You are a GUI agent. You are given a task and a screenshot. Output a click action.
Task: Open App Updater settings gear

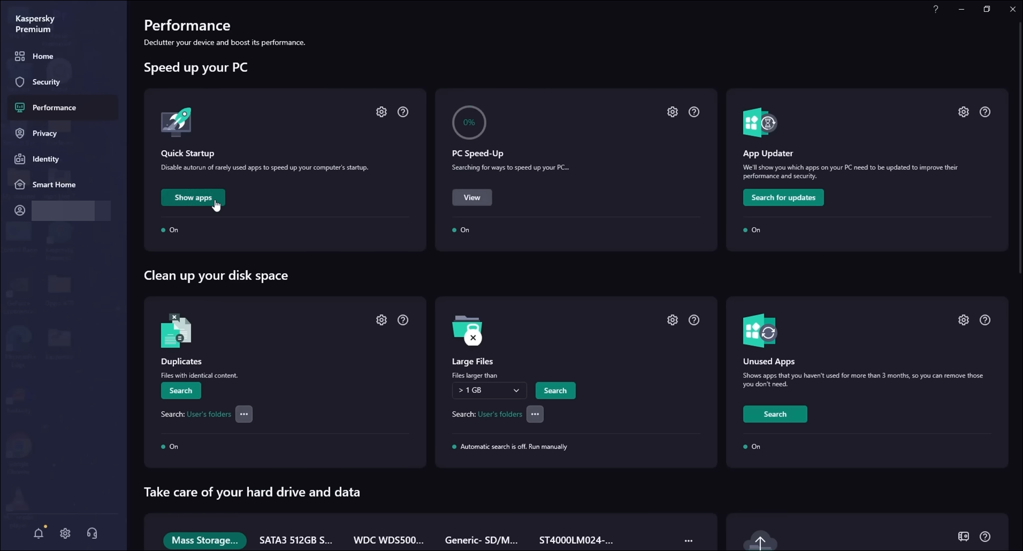[x=963, y=112]
